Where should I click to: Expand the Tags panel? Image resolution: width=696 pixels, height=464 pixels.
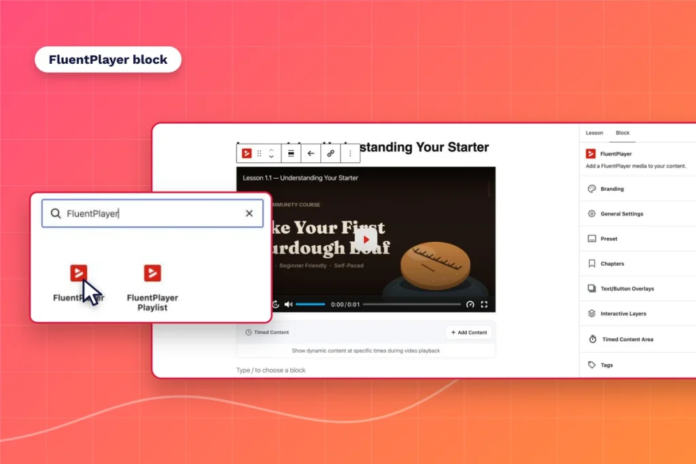(638, 365)
